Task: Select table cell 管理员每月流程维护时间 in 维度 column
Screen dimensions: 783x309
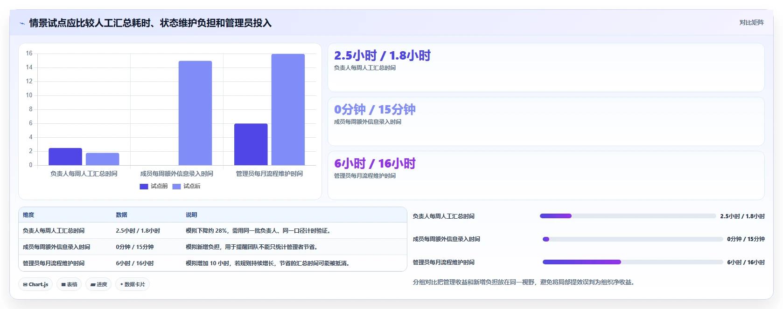Action: pos(54,263)
